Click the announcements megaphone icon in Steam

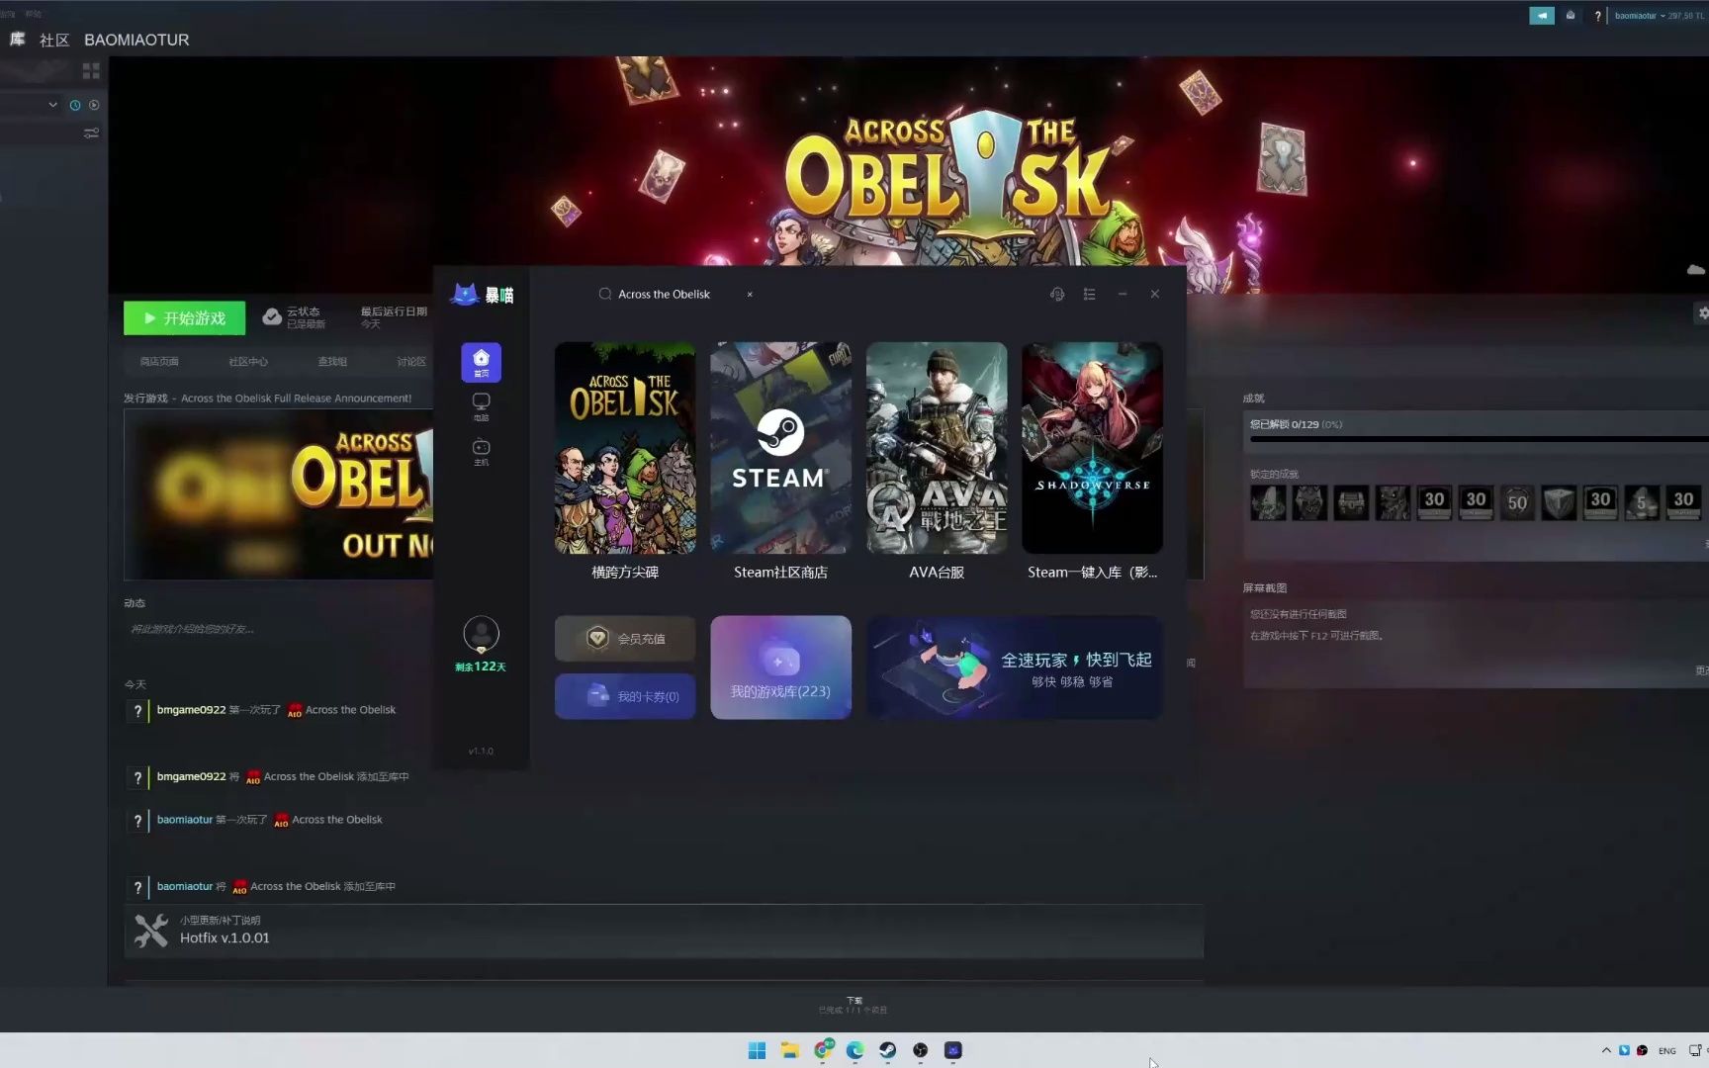(1542, 16)
